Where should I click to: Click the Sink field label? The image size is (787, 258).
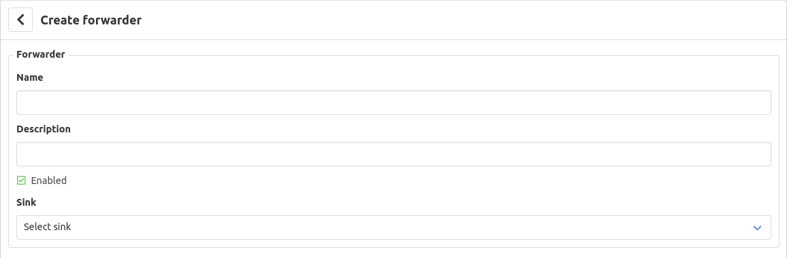click(x=26, y=202)
